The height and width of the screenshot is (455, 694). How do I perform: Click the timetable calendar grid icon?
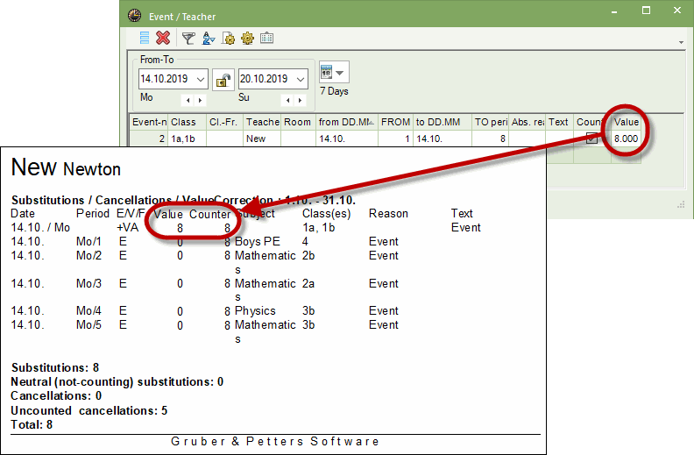pyautogui.click(x=266, y=38)
